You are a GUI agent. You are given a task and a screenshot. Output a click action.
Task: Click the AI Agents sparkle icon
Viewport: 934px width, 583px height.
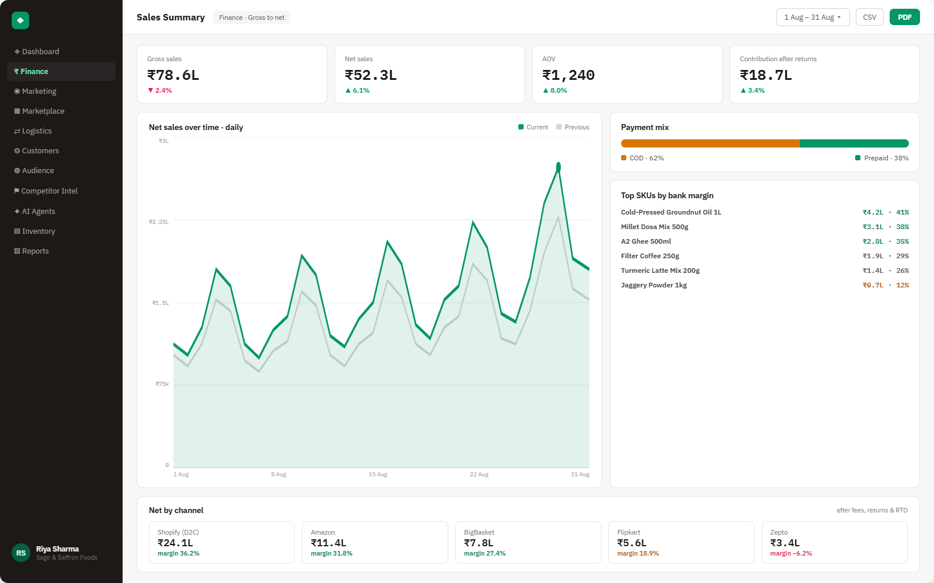tap(17, 212)
